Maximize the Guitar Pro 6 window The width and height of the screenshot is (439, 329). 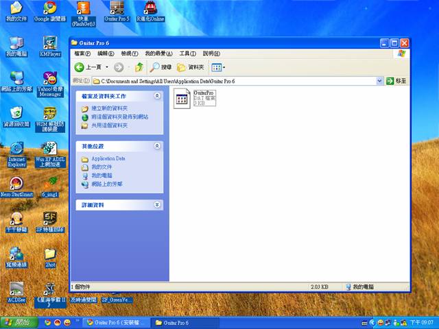tap(394, 43)
